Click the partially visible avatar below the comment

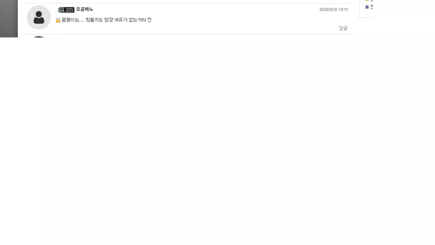pyautogui.click(x=39, y=37)
